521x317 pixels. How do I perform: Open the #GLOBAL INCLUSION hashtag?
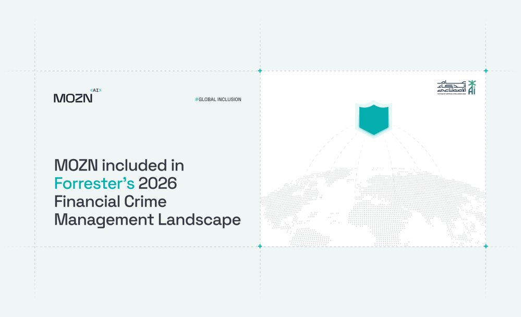click(218, 99)
